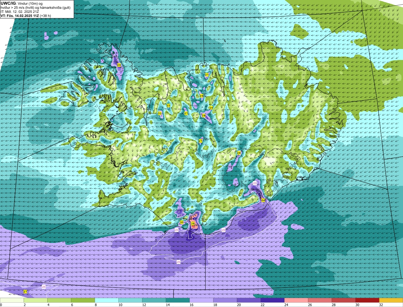This screenshot has height=307, width=403.
Task: Click the 18–20 m/s purple legend segment
Action: coord(225,300)
